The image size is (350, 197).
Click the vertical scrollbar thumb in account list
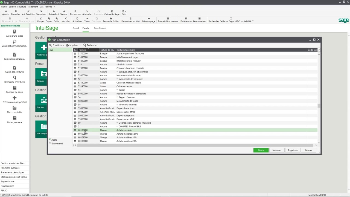(x=319, y=106)
